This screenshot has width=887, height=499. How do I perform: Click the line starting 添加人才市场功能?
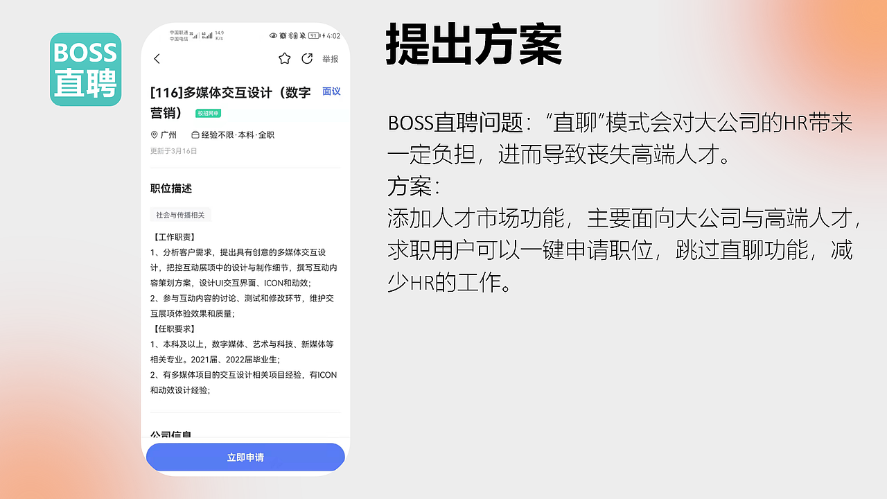[624, 218]
